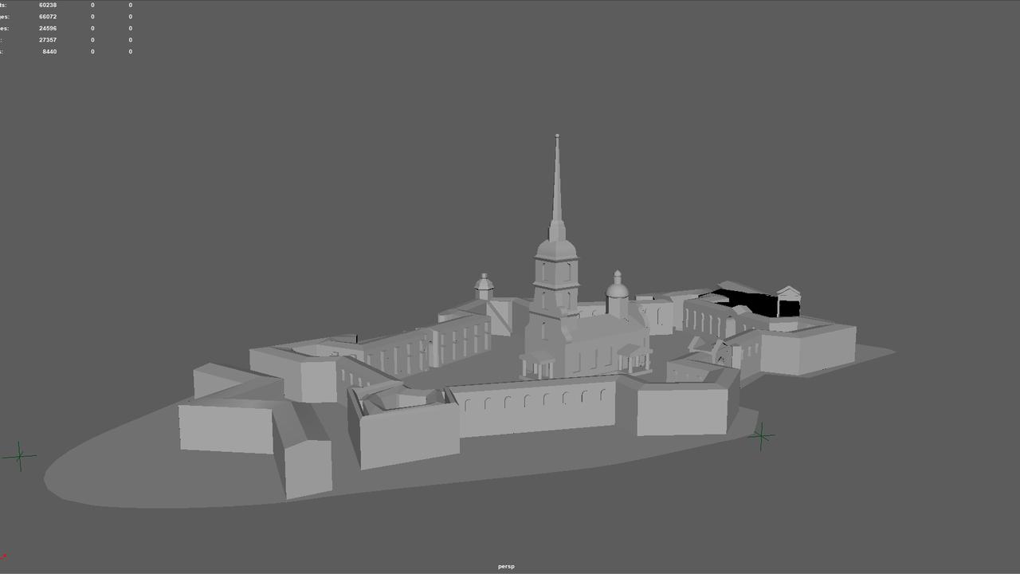Click the 24596 face count value

pyautogui.click(x=48, y=29)
